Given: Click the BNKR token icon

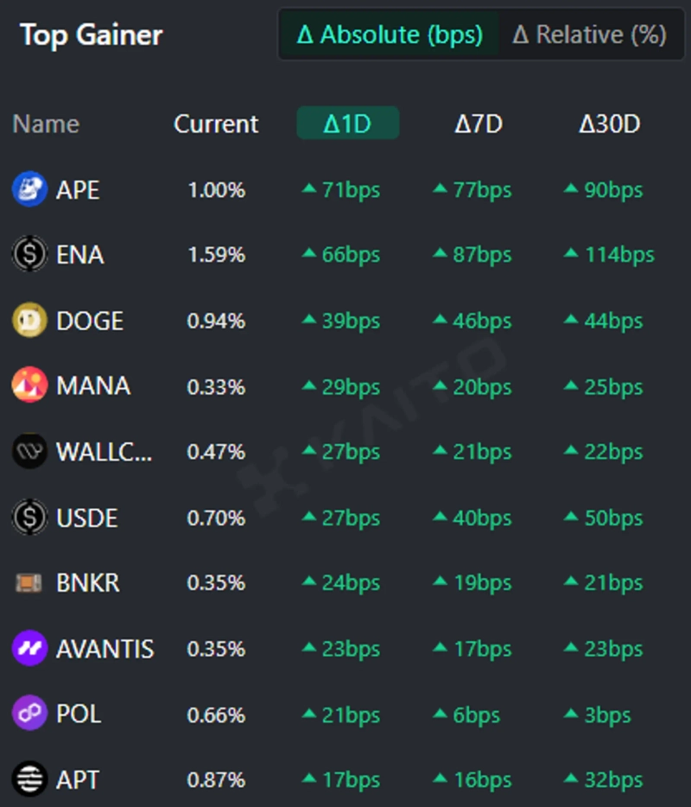Looking at the screenshot, I should point(29,583).
